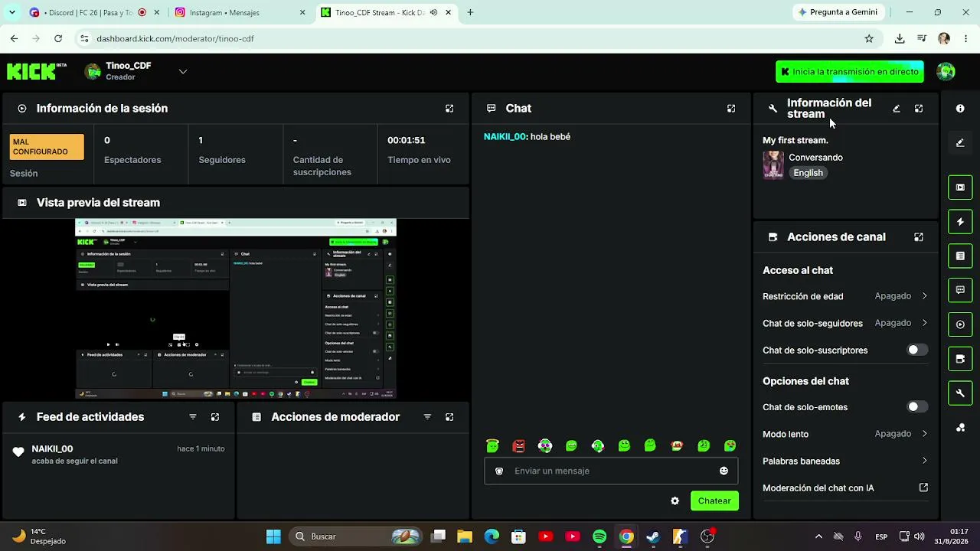This screenshot has width=980, height=551.
Task: Open the info icon in right sidebar
Action: point(960,109)
